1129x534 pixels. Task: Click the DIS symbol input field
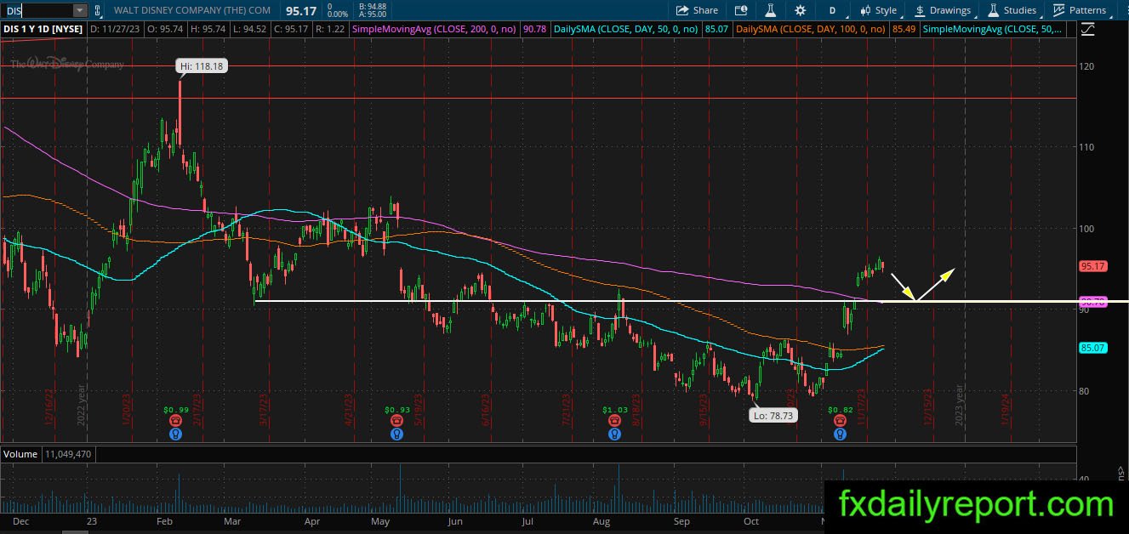click(x=37, y=10)
